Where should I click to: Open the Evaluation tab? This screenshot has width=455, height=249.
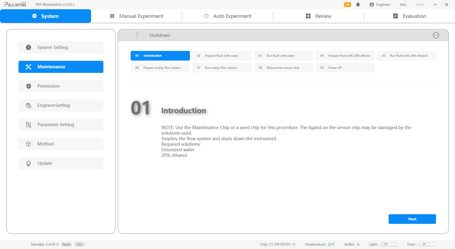(409, 16)
